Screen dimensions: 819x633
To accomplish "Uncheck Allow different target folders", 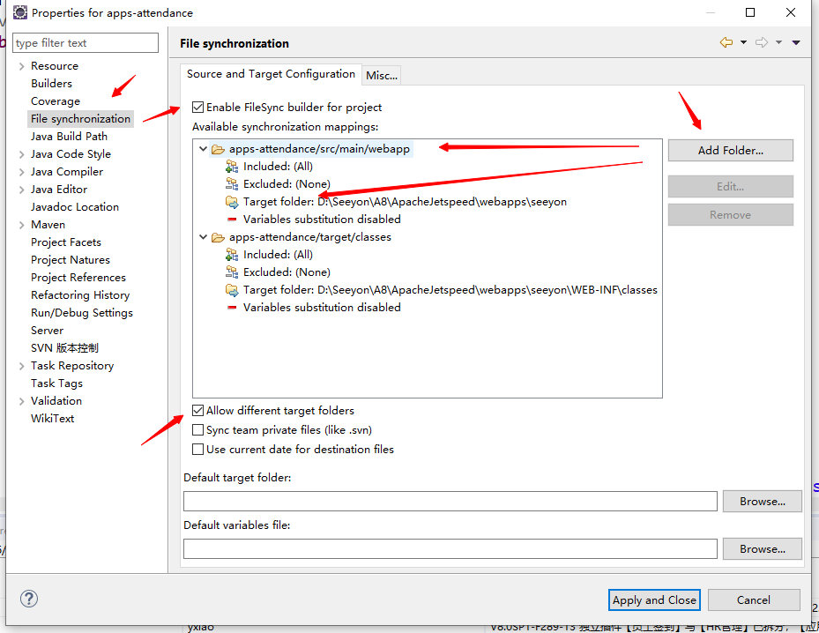I will (197, 411).
